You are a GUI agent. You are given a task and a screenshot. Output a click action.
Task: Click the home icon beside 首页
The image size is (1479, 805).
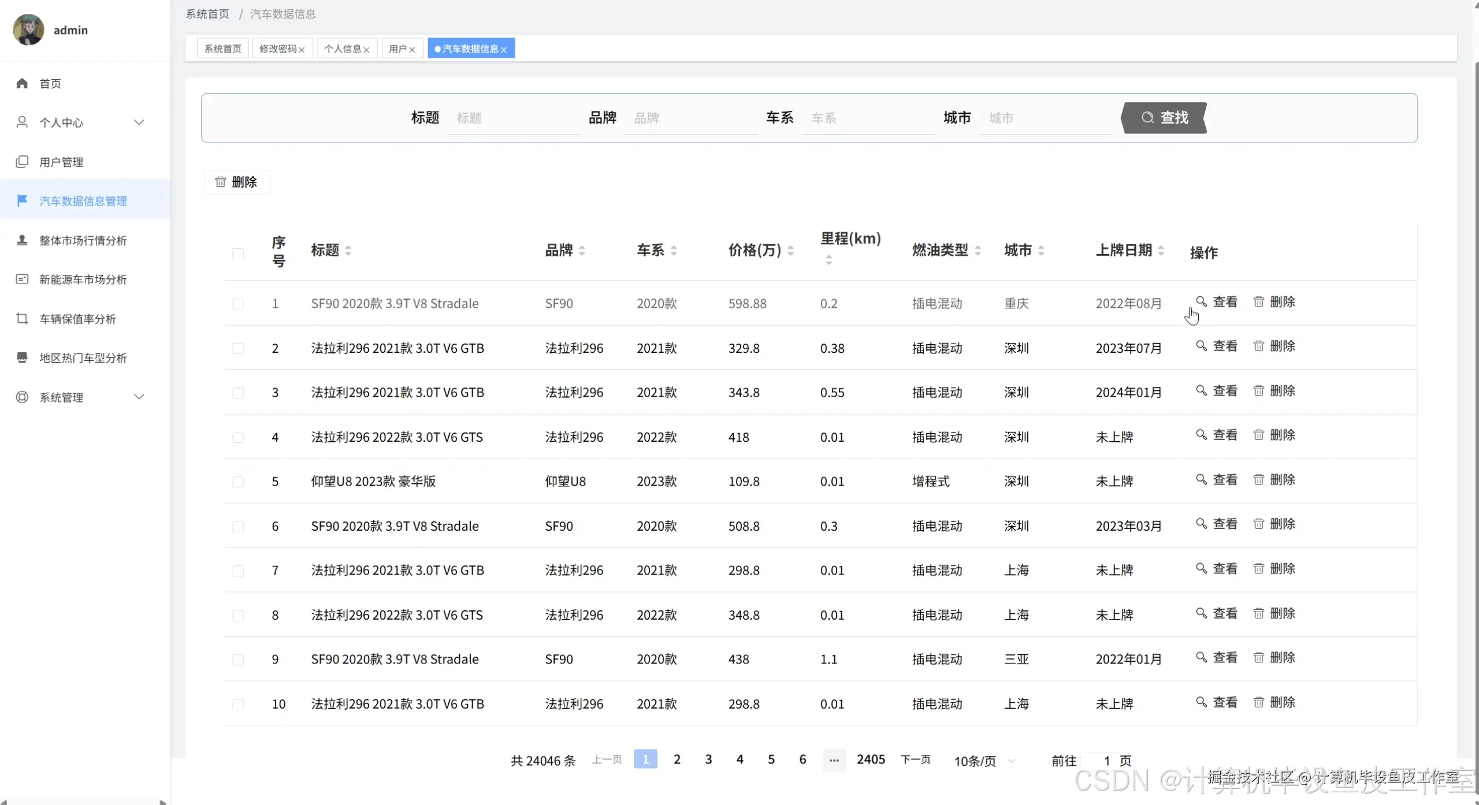pos(22,83)
